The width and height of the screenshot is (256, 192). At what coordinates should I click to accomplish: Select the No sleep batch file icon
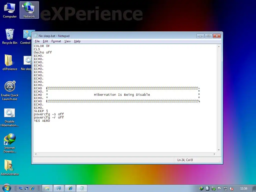click(26, 63)
